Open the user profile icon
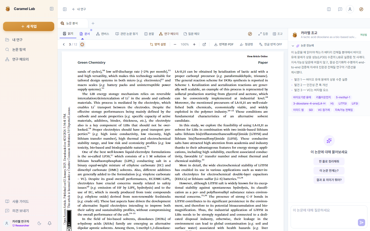The width and height of the screenshot is (370, 231). point(350,9)
